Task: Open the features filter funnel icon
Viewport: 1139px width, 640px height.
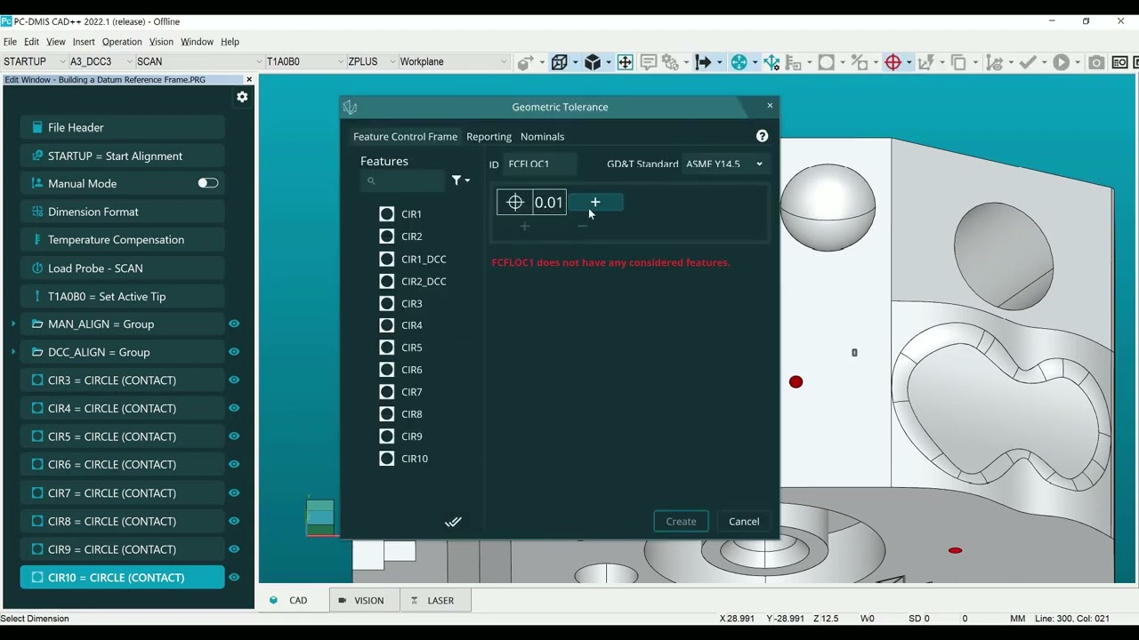Action: tap(460, 180)
